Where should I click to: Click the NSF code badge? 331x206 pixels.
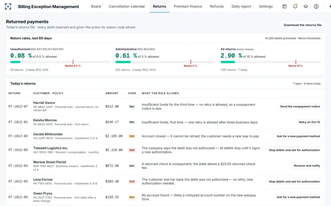tap(132, 166)
